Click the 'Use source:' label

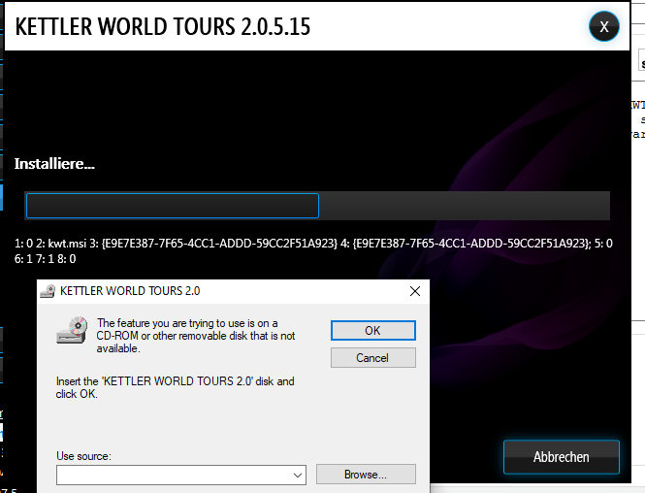(84, 456)
